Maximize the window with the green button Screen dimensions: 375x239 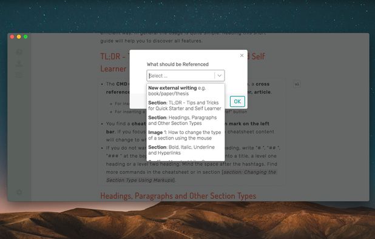pos(25,36)
